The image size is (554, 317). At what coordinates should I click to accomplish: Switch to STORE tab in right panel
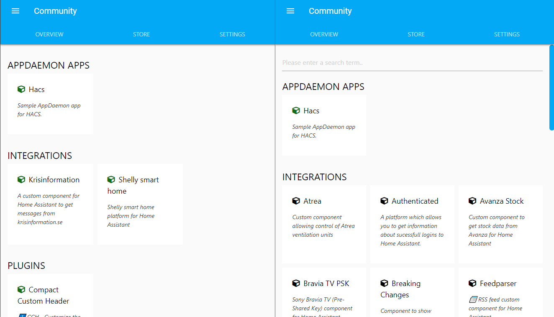coord(416,34)
